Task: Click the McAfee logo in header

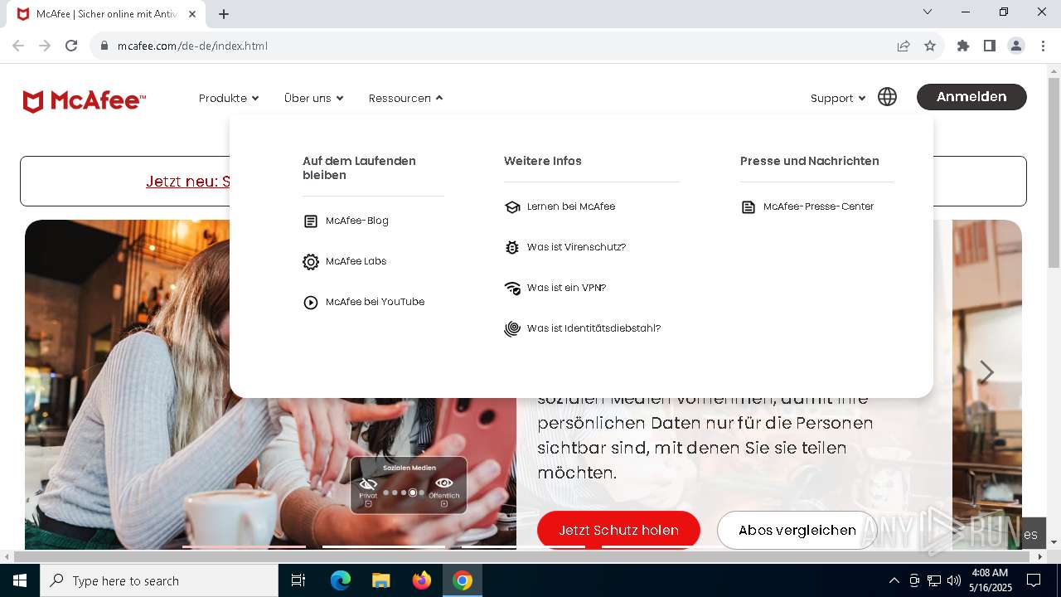Action: point(85,100)
